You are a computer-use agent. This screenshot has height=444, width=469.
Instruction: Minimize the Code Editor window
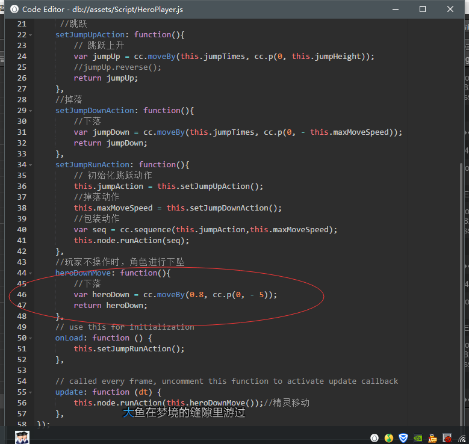396,9
